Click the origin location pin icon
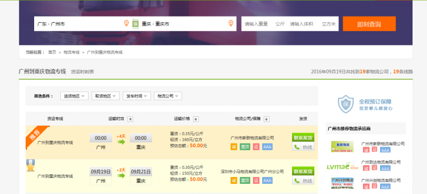 (x=126, y=23)
